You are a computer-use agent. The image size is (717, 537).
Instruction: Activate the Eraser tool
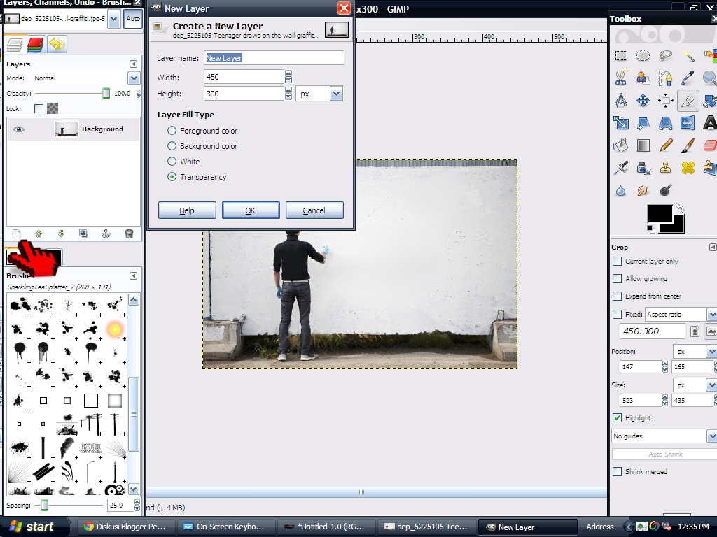coord(709,145)
